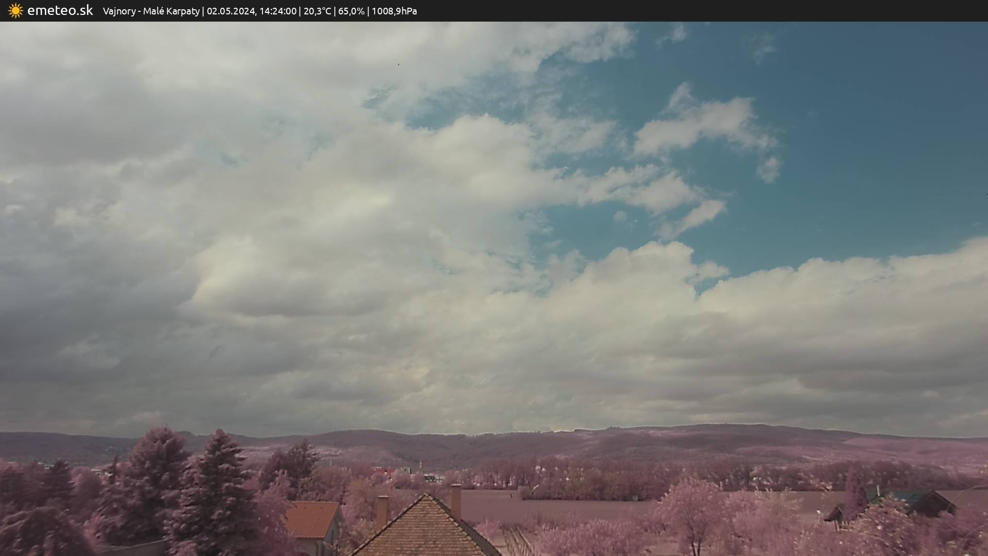Click the small dark speck in the sky
The width and height of the screenshot is (988, 556).
click(x=398, y=64)
